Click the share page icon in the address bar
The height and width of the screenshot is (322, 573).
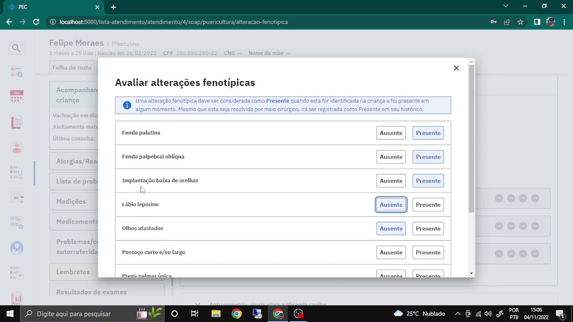(x=507, y=22)
